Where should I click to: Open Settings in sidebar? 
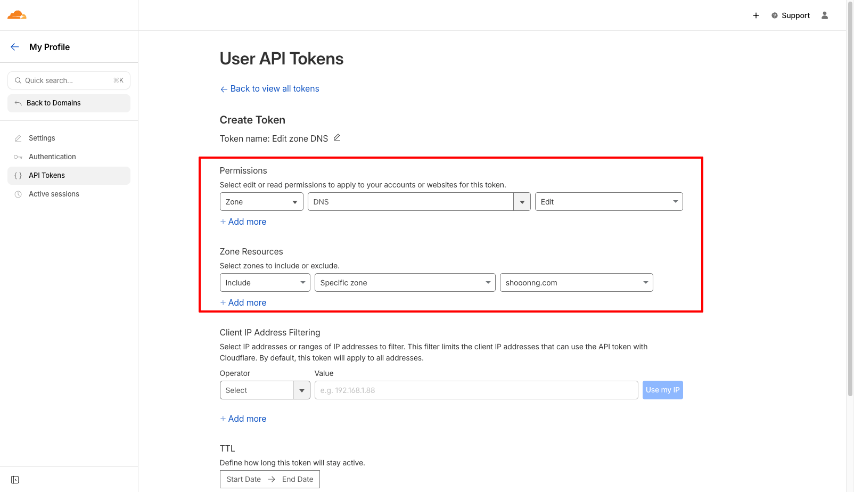[69, 138]
